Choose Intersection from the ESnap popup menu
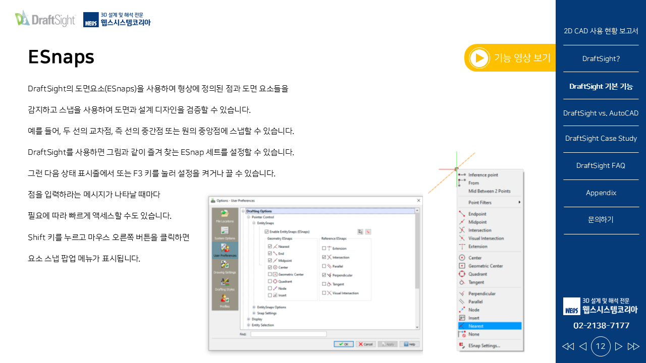The height and width of the screenshot is (363, 646). (x=490, y=230)
